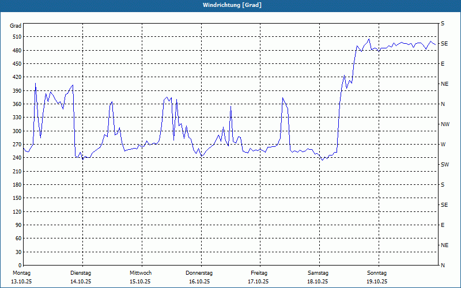This screenshot has width=461, height=288.
Task: Click the SW compass label on right axis
Action: coord(444,165)
